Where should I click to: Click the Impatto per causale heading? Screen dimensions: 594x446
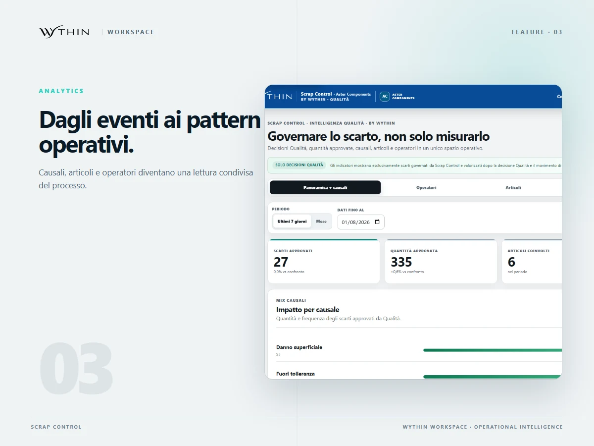pos(308,310)
